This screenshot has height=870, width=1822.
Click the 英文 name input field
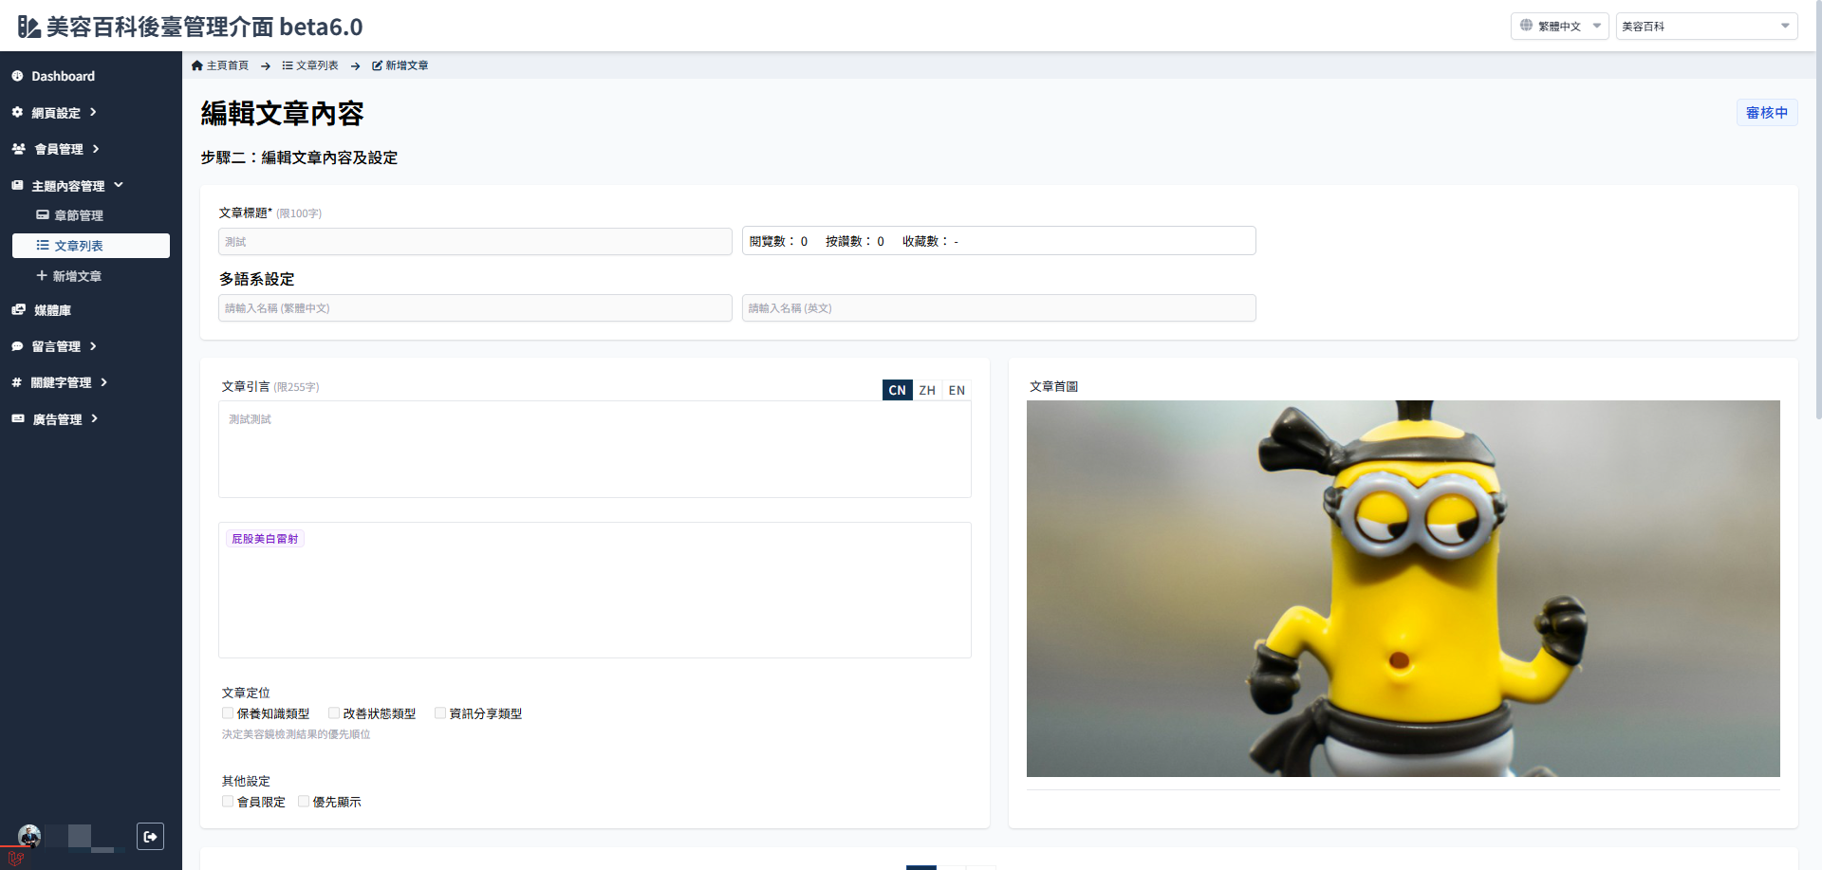pos(999,307)
